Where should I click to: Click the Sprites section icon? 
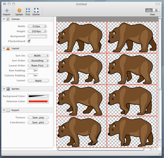[8, 89]
